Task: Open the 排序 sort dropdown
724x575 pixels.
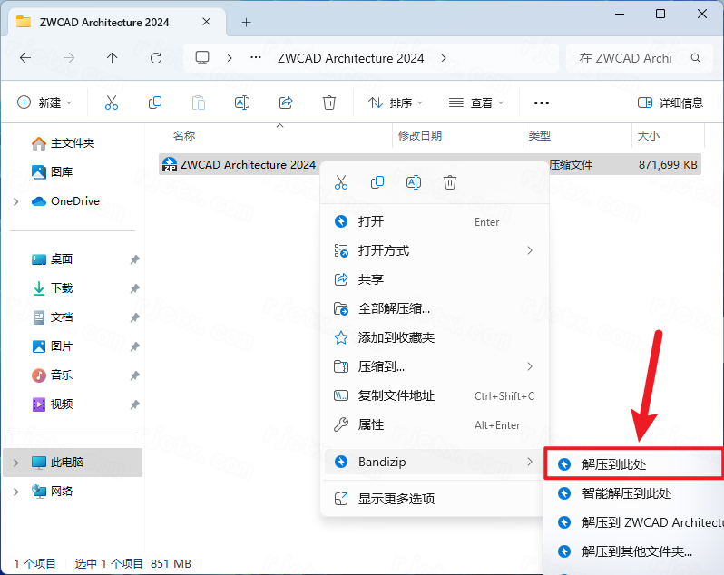Action: click(x=396, y=102)
